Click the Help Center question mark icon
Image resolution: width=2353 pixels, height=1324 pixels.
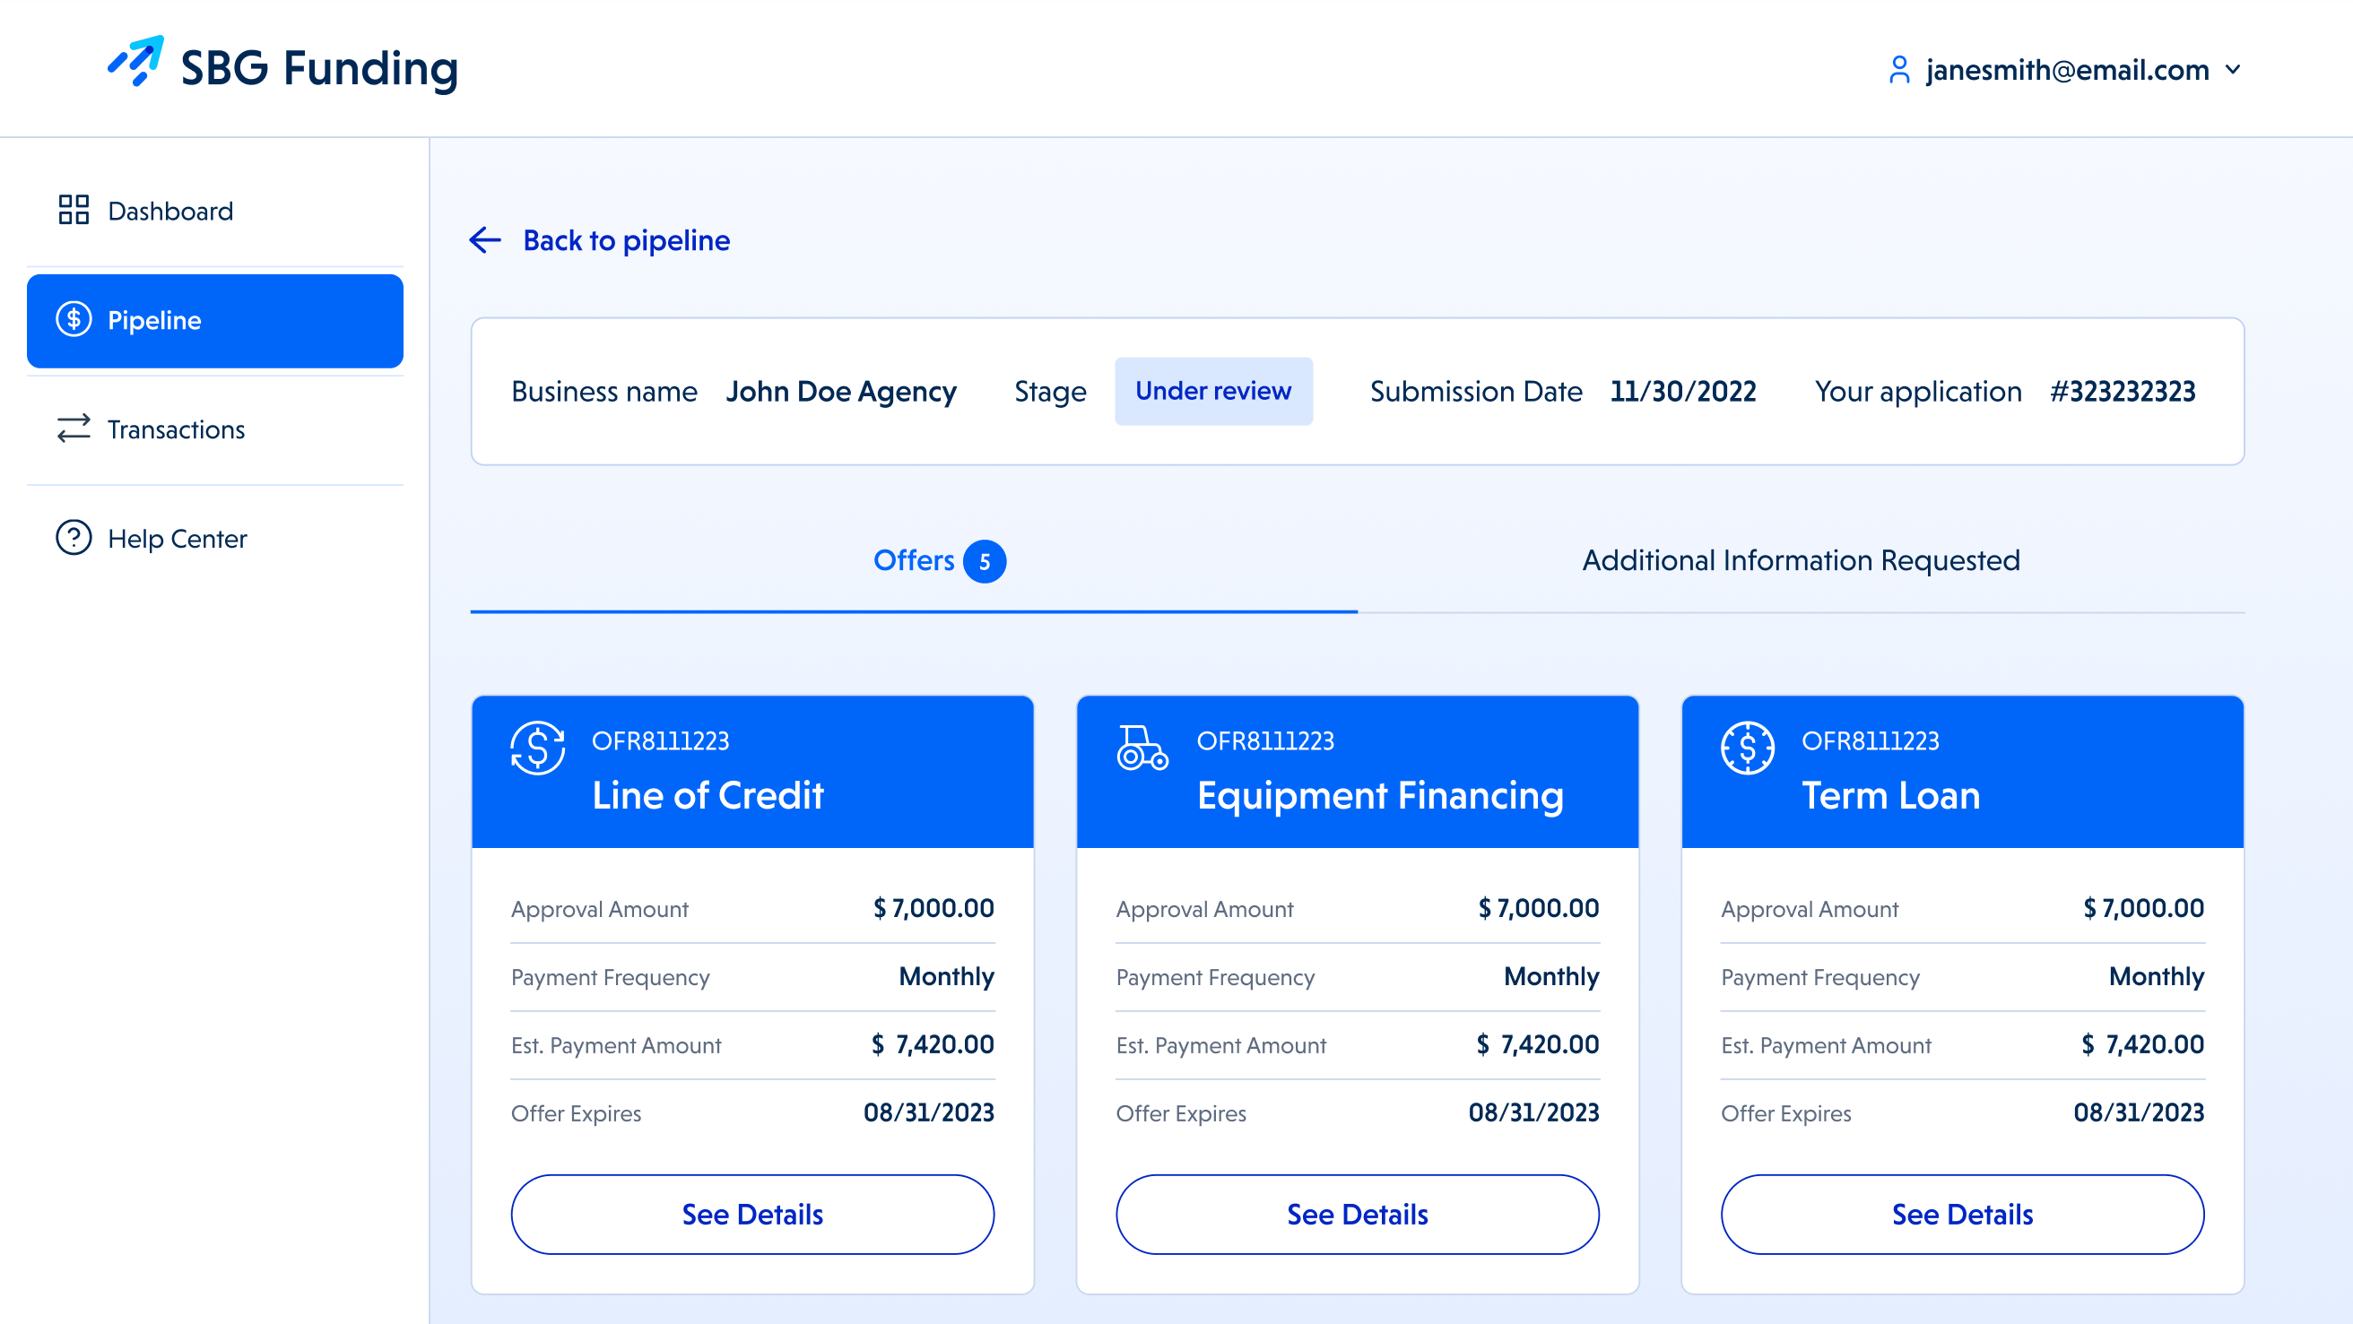tap(73, 538)
